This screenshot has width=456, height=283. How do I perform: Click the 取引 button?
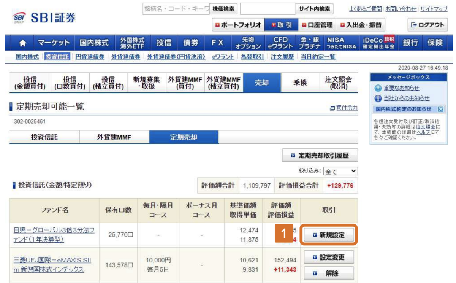pos(282,25)
